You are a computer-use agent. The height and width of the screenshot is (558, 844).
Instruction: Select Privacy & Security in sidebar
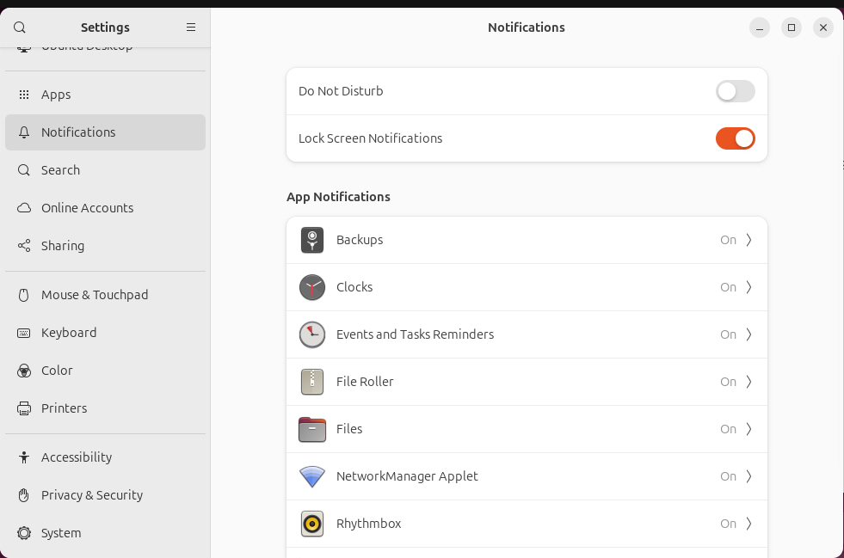pos(92,495)
